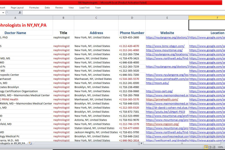Select column B header
Image resolution: width=225 pixels, height=150 pixels.
63,18
